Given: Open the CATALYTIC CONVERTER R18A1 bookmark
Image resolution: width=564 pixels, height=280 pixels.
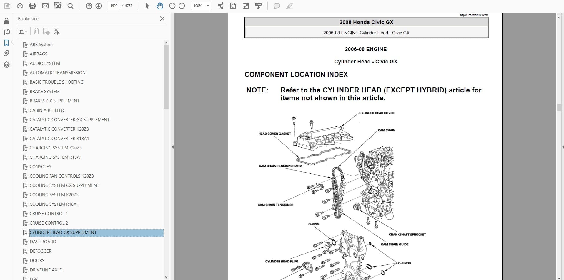Looking at the screenshot, I should click(x=59, y=139).
